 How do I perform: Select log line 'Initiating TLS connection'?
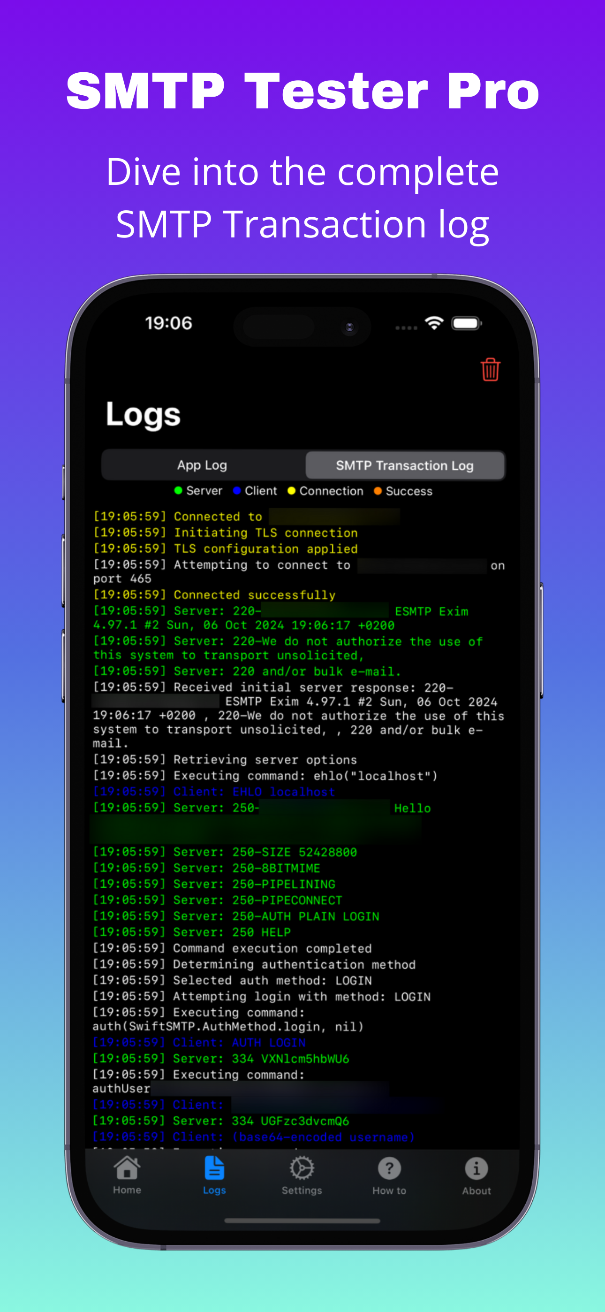pos(226,533)
